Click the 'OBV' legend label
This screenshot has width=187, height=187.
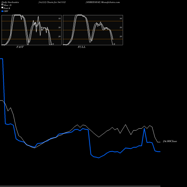[6, 11]
